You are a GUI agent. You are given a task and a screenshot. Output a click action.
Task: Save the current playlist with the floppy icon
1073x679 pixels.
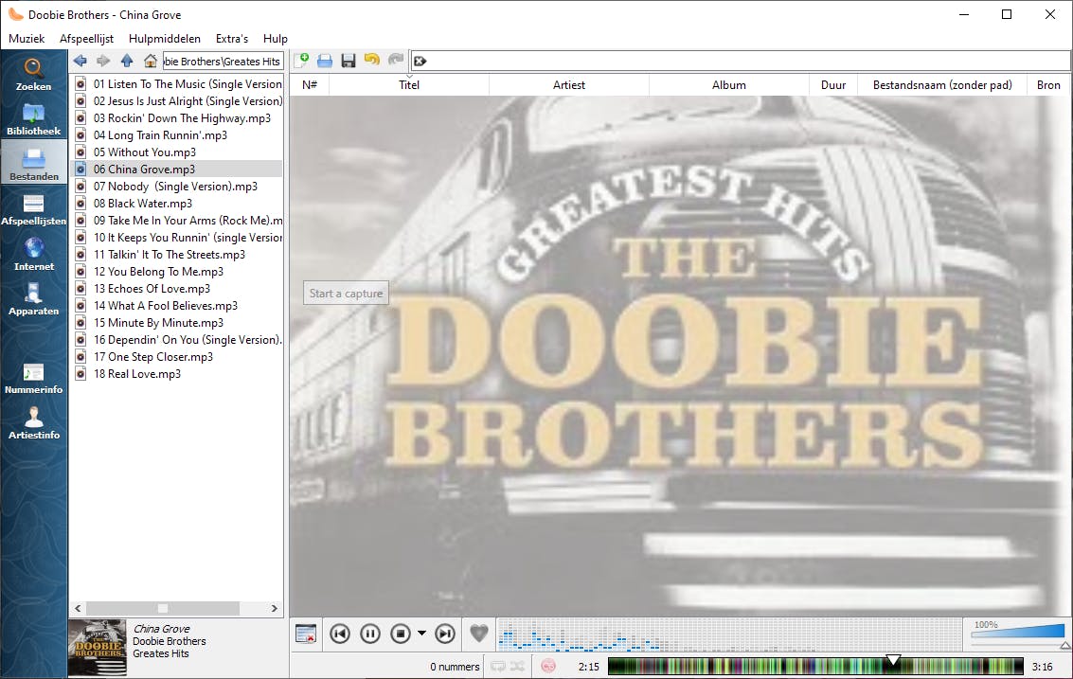point(348,61)
